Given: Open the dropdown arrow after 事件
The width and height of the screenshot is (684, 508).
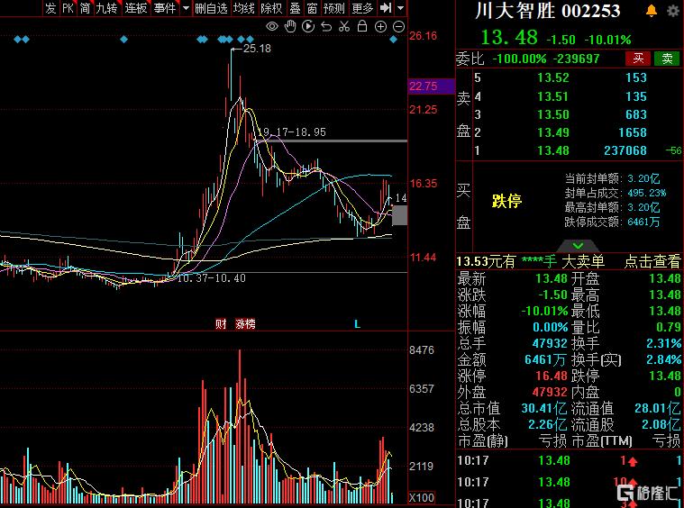Looking at the screenshot, I should click(186, 8).
